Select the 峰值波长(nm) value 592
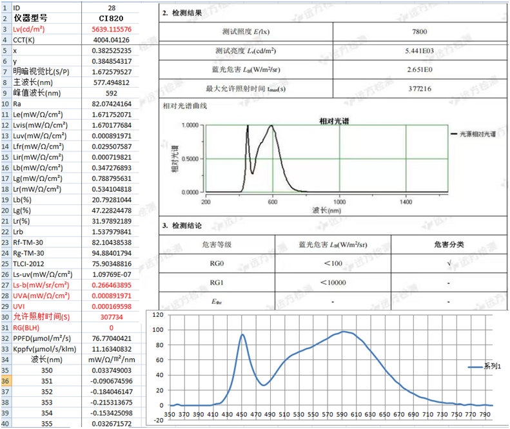The image size is (510, 429). 112,93
